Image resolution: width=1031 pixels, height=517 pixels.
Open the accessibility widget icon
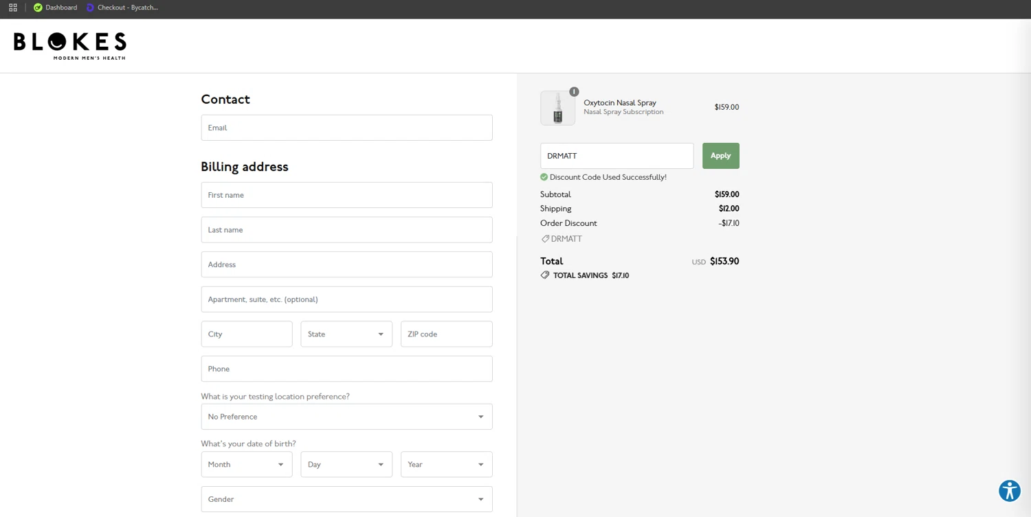[1010, 491]
